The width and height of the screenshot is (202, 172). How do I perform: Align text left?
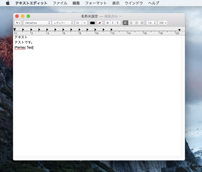(x=125, y=23)
